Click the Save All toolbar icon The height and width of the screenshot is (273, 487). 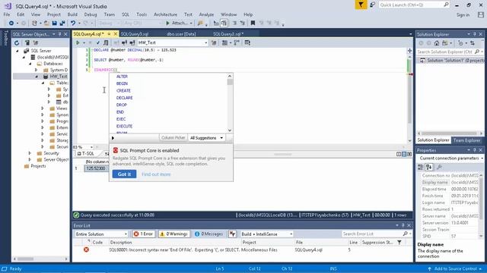[62, 24]
